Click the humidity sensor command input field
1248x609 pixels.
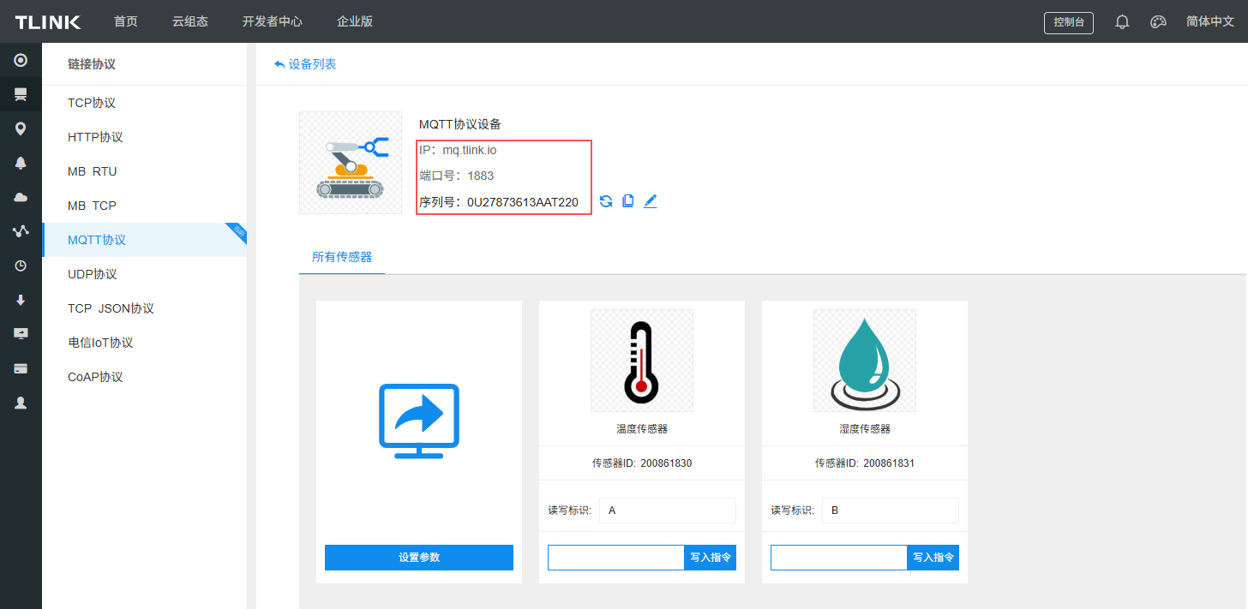point(838,558)
